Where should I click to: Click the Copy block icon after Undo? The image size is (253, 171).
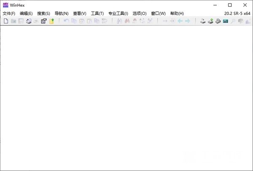[x=74, y=21]
